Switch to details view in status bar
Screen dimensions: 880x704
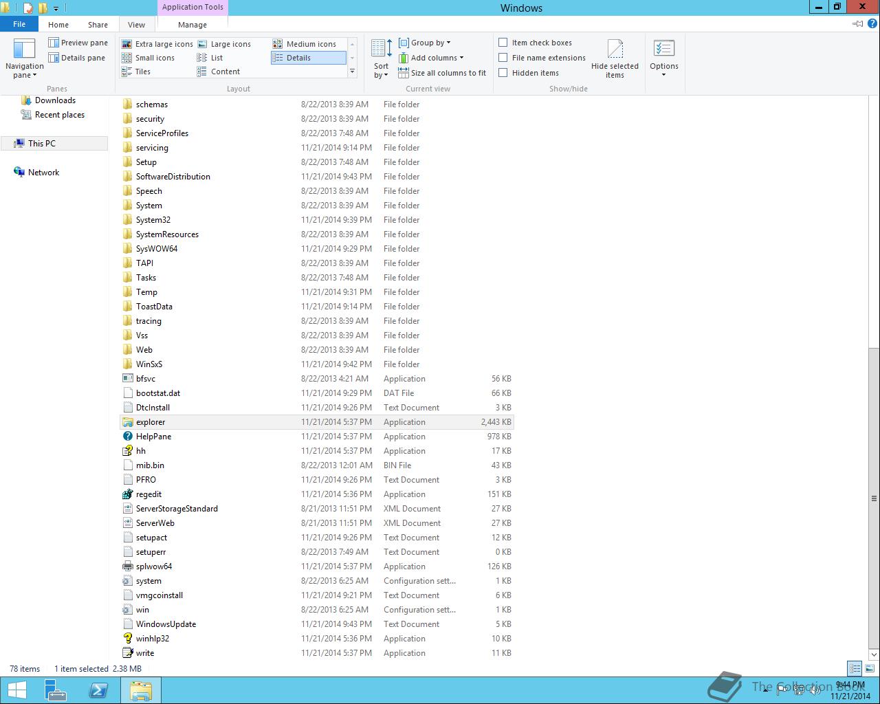tap(855, 668)
